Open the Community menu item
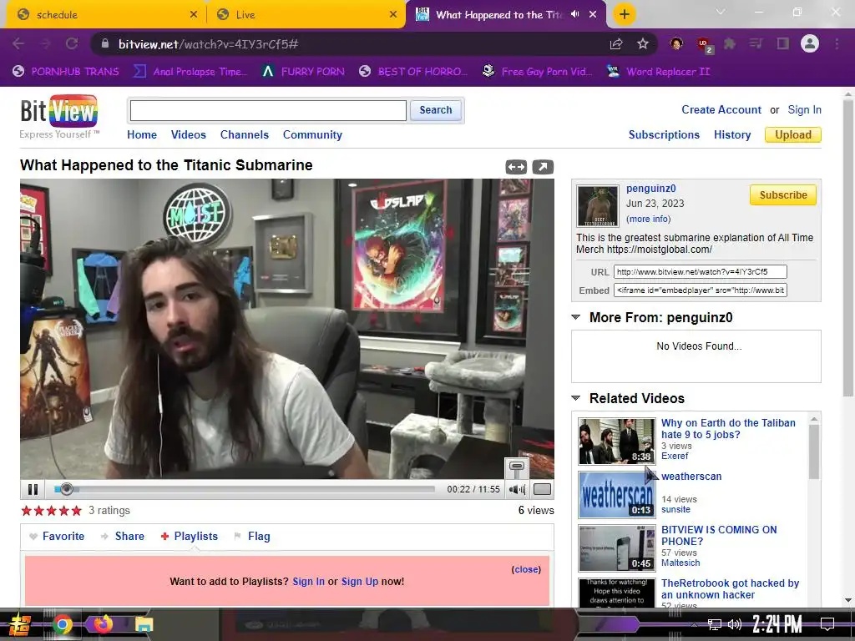The width and height of the screenshot is (855, 641). (312, 134)
